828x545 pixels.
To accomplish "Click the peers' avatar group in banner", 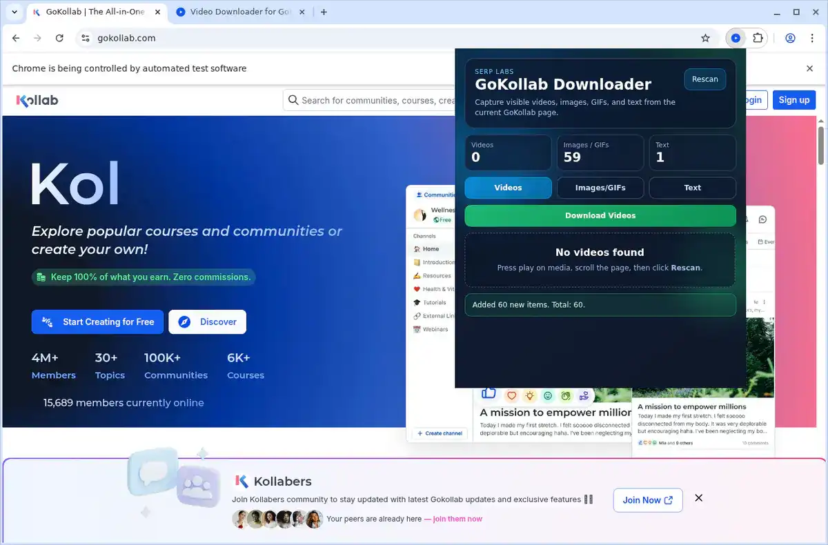I will click(x=277, y=519).
